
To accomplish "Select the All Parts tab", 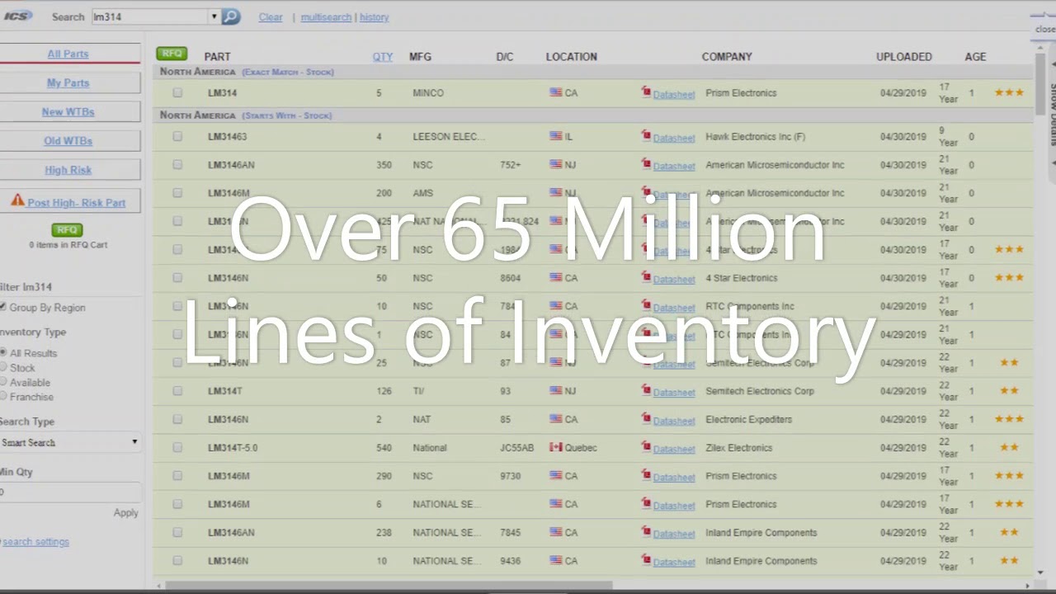I will (68, 54).
